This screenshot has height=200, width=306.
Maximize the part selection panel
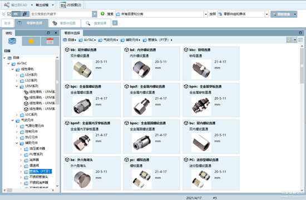coord(300,33)
